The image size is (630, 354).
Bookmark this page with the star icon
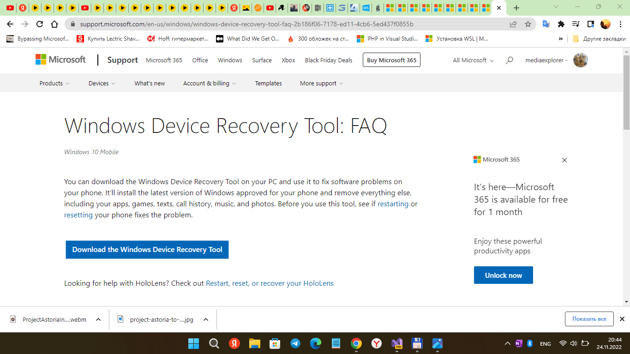(528, 24)
